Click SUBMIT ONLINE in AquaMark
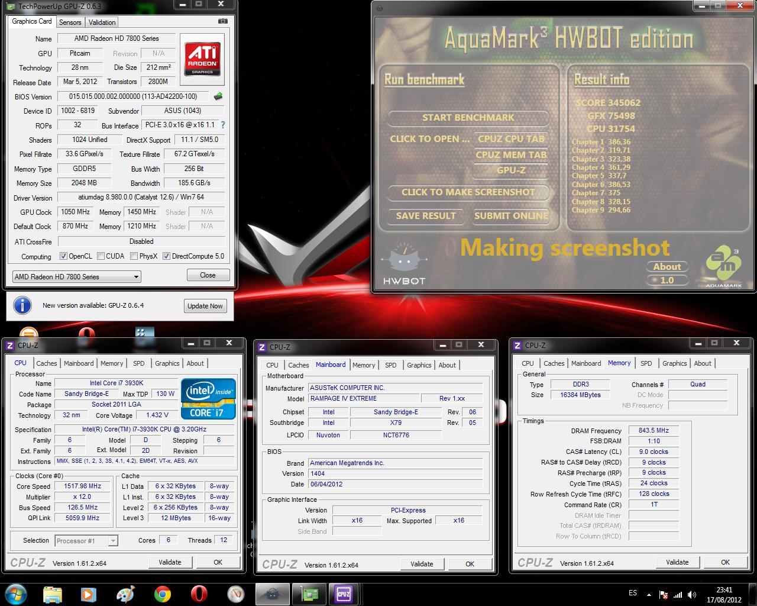This screenshot has width=757, height=606. click(x=511, y=215)
